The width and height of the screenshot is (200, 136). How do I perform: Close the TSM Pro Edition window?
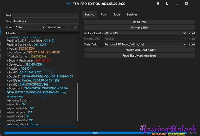point(195,4)
